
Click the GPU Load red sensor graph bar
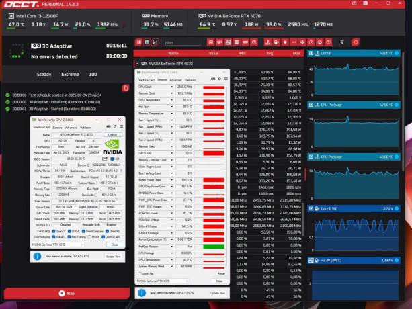point(214,153)
